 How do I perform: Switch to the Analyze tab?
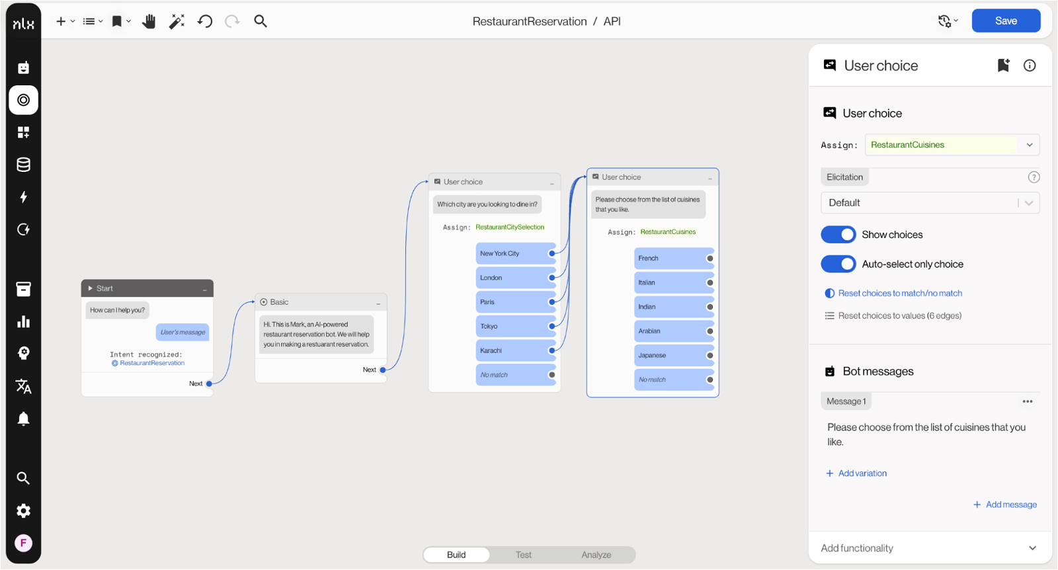coord(596,555)
